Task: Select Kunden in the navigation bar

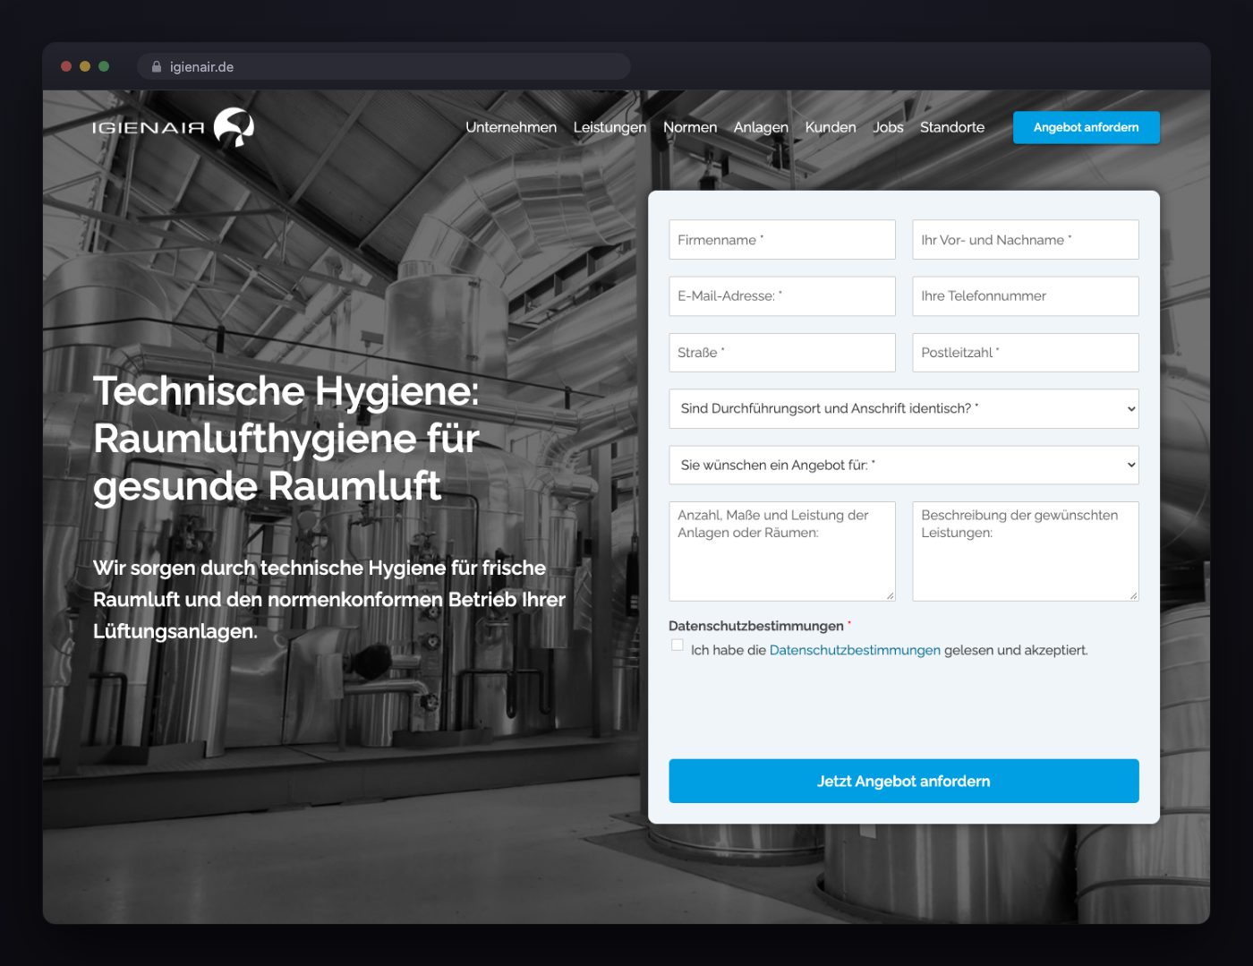Action: tap(831, 127)
